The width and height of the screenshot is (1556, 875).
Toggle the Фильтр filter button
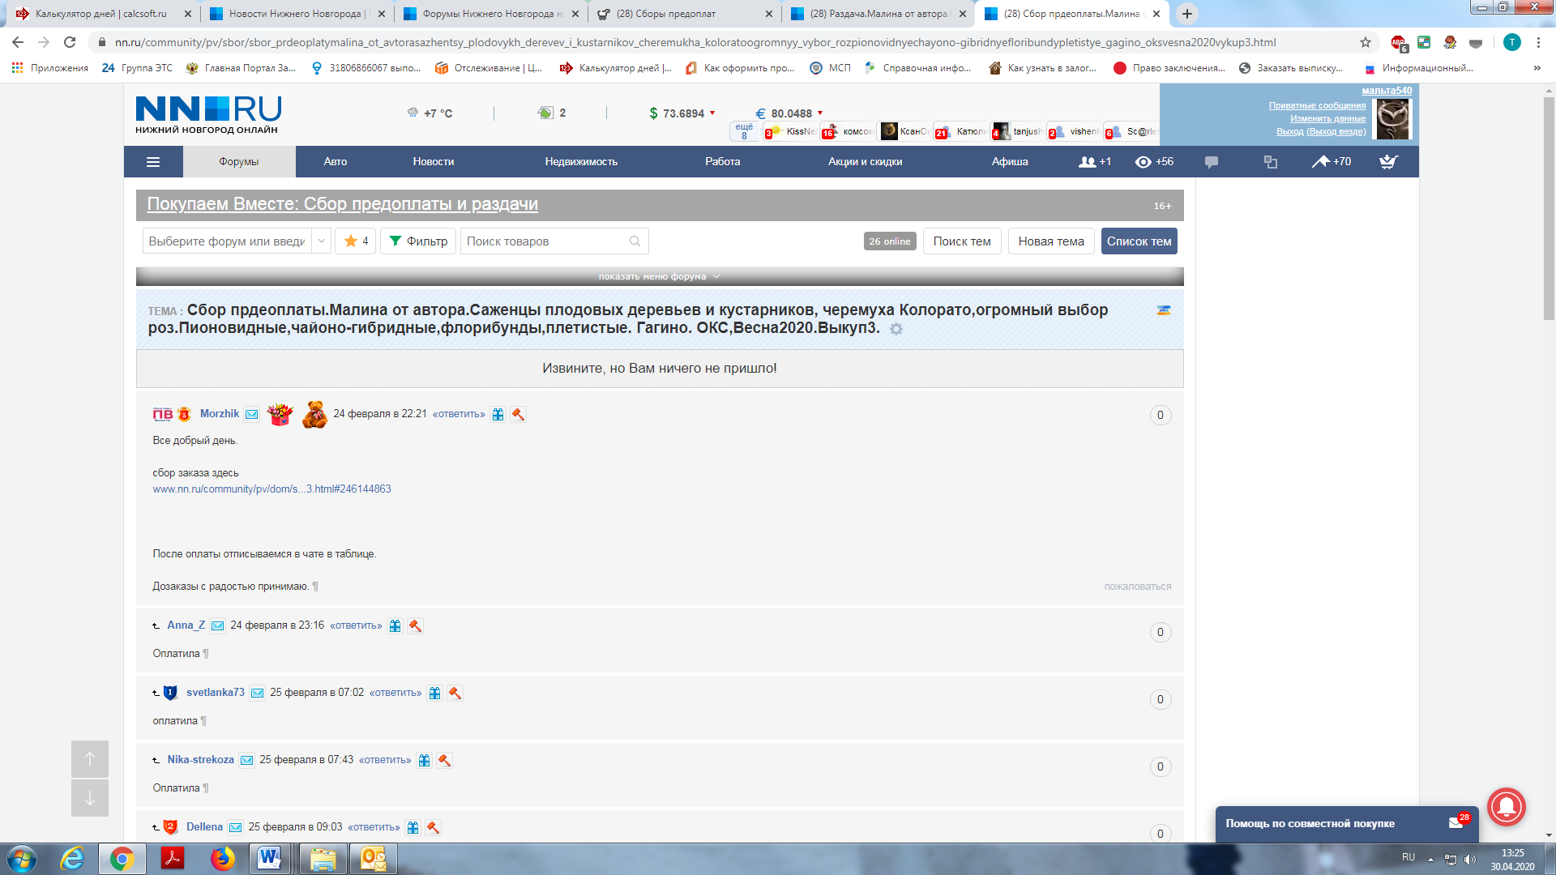(418, 241)
